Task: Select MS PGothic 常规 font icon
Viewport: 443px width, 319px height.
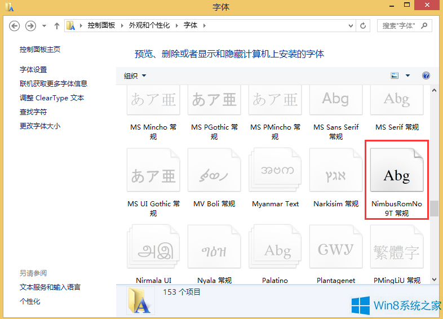Action: click(x=214, y=100)
